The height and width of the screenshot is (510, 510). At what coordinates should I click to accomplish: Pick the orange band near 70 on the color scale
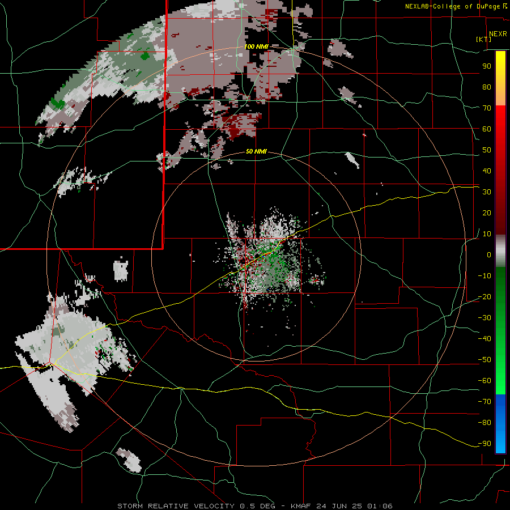(x=500, y=97)
